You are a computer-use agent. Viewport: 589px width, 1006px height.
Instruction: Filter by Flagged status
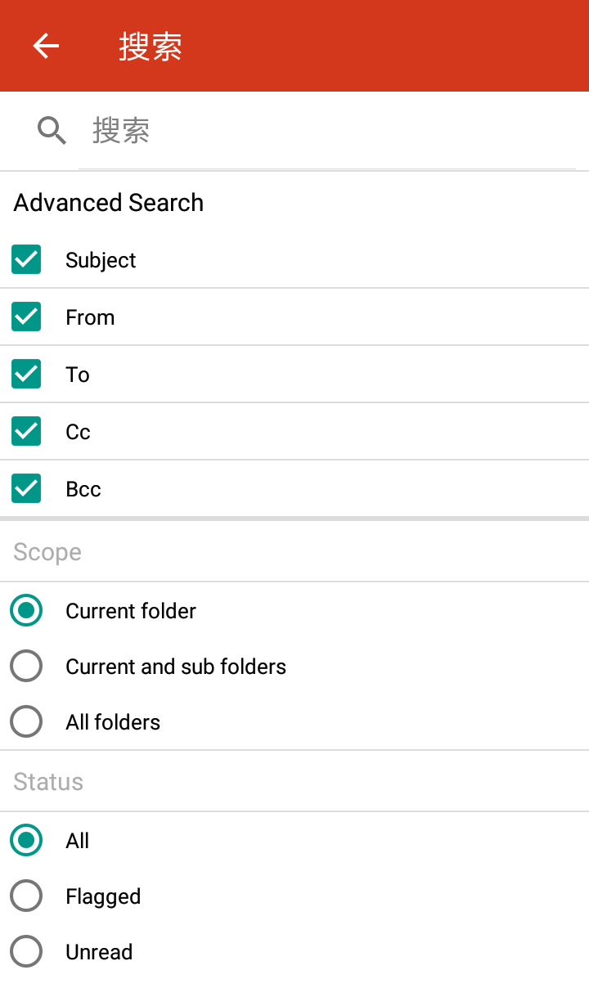click(26, 896)
